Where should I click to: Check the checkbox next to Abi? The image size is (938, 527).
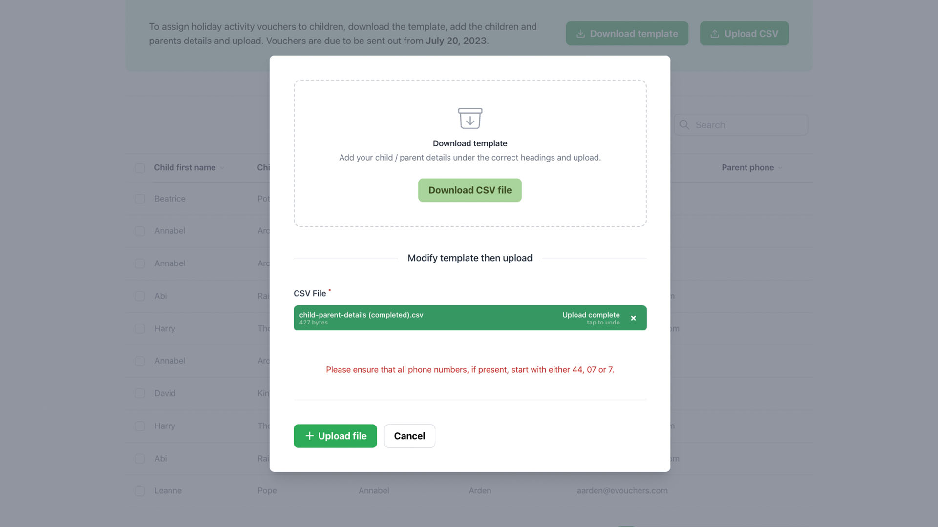click(x=139, y=296)
